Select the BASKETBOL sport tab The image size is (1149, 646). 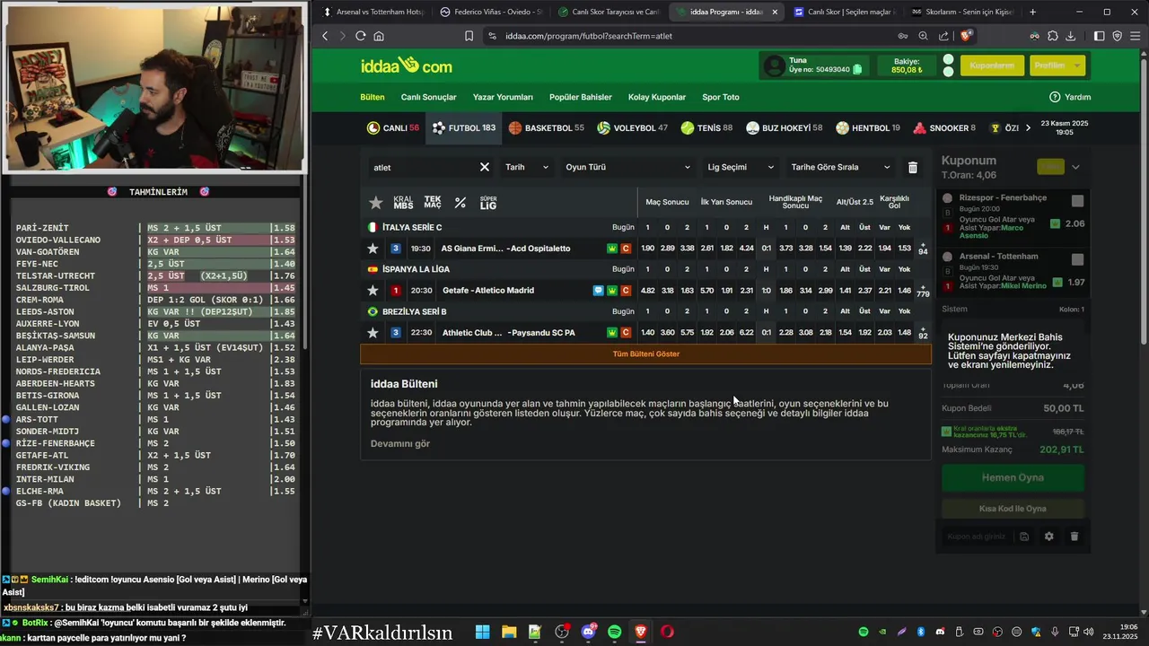[546, 128]
